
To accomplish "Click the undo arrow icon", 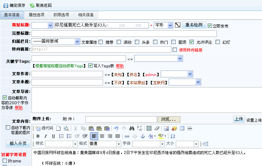I will (x=116, y=128).
